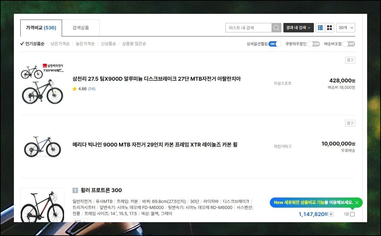Check the 1몰 compare checkbox

click(352, 214)
